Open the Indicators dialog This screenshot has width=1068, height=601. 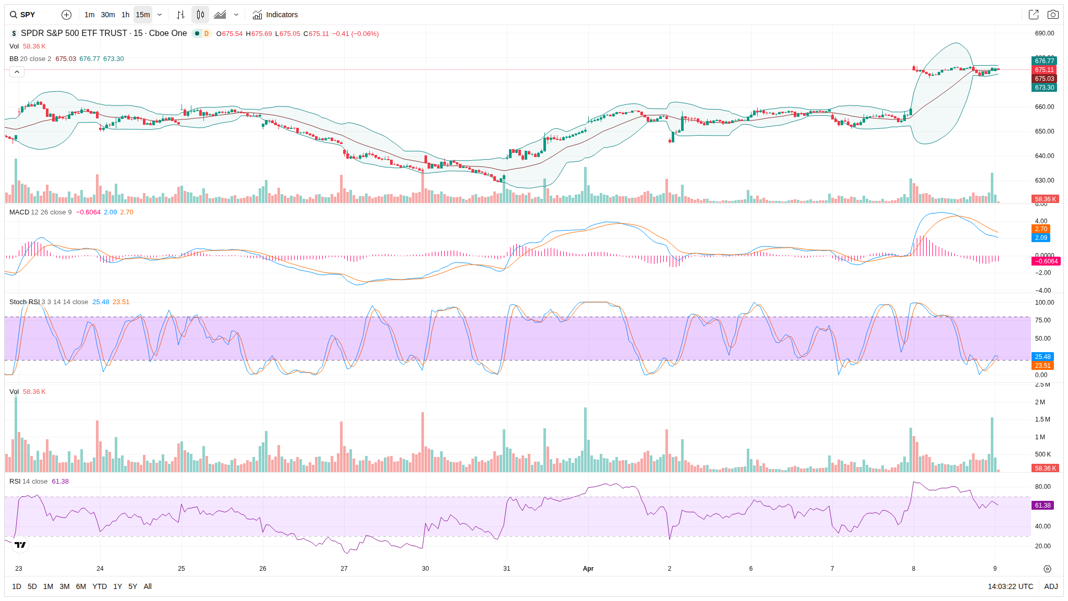click(x=275, y=15)
